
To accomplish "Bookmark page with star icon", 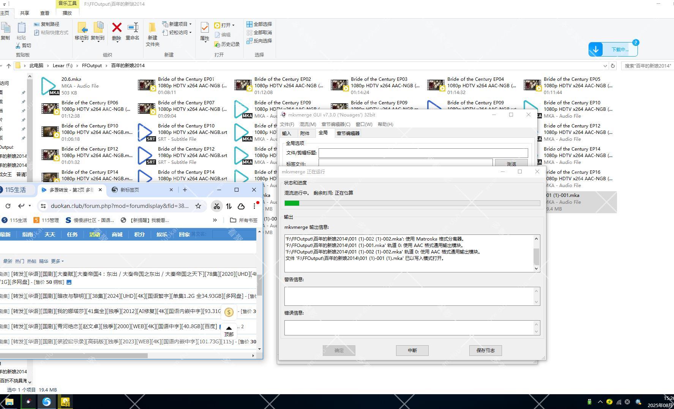I will tap(198, 206).
